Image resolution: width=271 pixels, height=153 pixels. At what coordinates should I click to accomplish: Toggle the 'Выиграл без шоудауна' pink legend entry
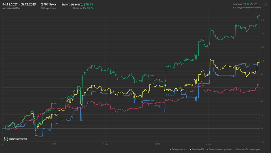tap(247, 149)
